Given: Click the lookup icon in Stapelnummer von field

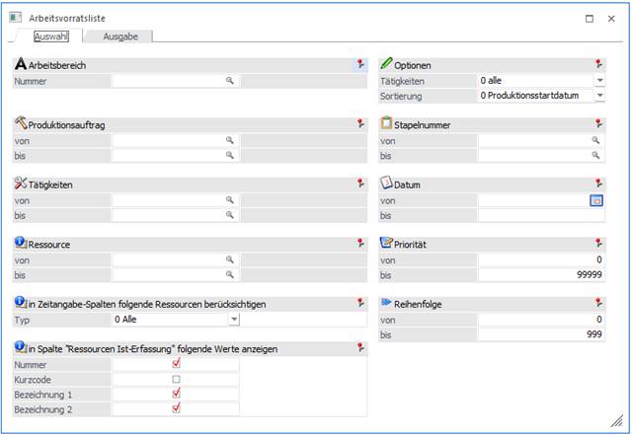Looking at the screenshot, I should (x=595, y=141).
